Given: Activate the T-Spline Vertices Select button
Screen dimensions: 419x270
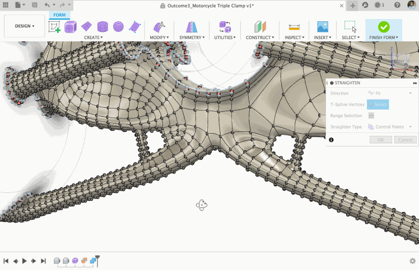Looking at the screenshot, I should click(x=378, y=105).
